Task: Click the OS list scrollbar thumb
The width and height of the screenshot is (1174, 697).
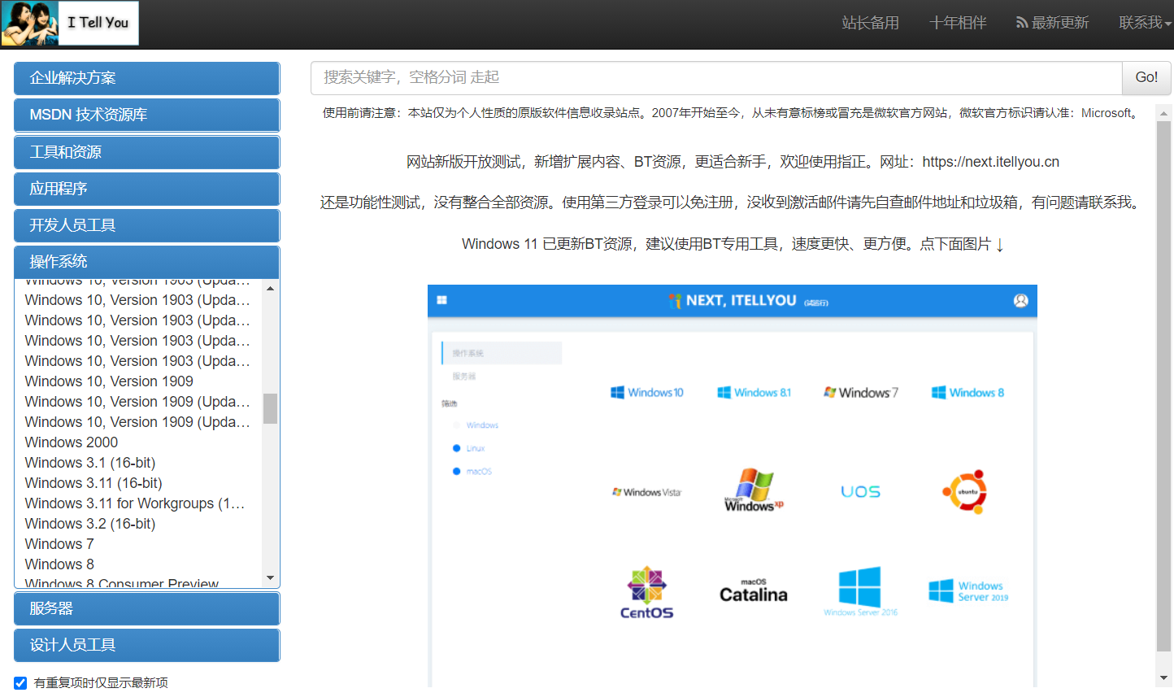Action: coord(270,409)
